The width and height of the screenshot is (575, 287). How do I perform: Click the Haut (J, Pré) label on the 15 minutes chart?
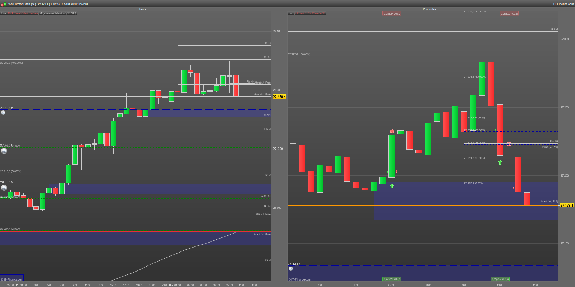550,147
